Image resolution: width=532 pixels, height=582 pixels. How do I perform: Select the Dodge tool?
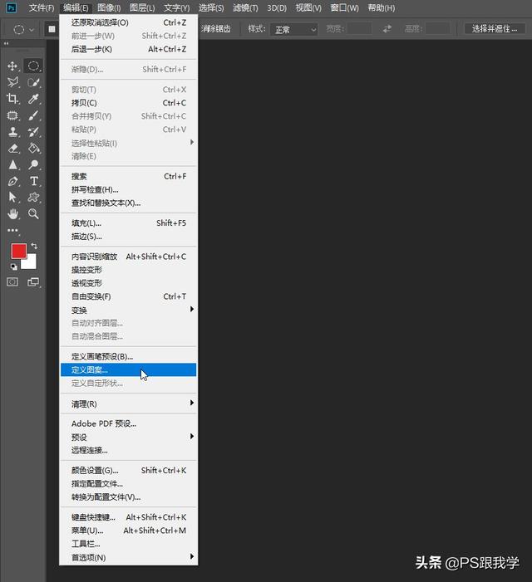point(33,164)
